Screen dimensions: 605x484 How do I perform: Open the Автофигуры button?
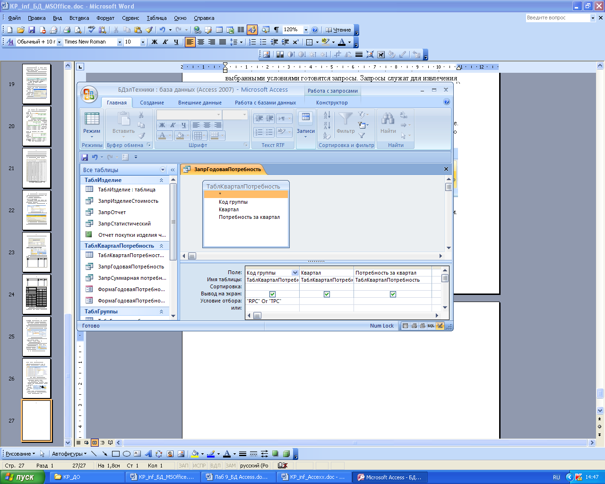point(69,454)
